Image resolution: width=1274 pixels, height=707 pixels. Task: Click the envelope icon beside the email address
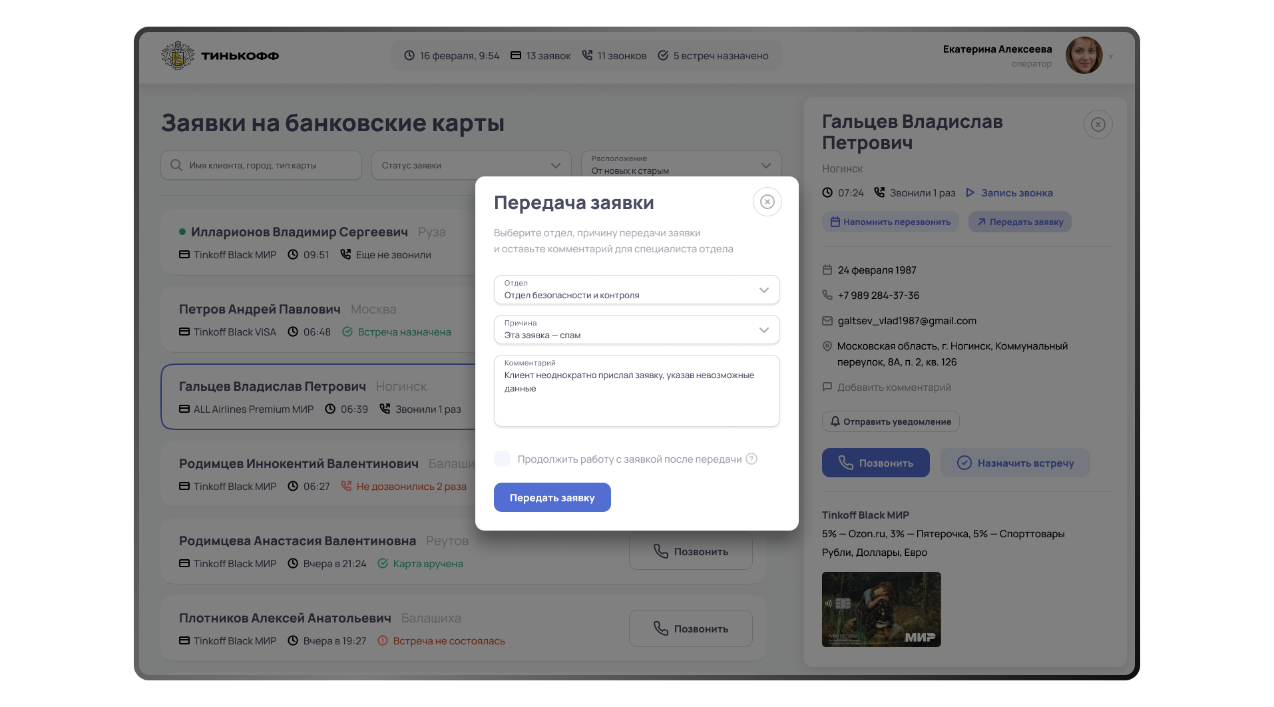point(827,321)
